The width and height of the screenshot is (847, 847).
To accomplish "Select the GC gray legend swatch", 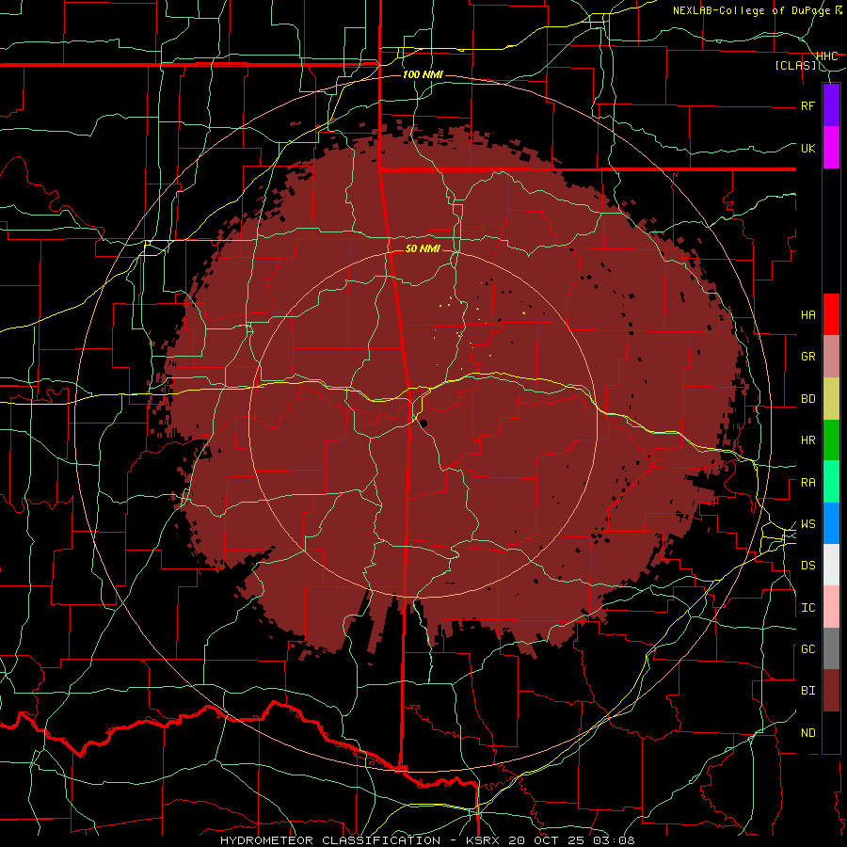I will point(831,648).
